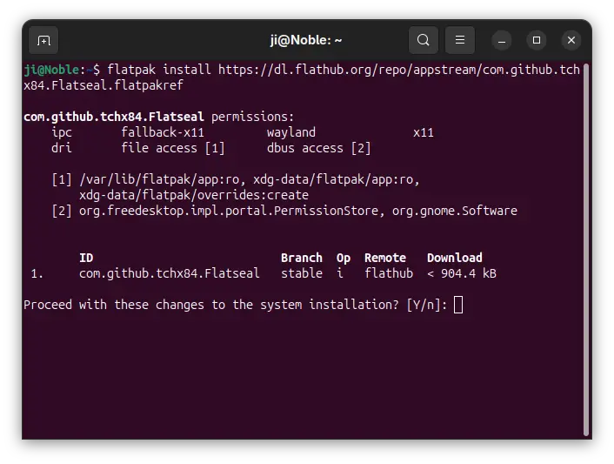The image size is (614, 464).
Task: Click the 'dbus access [2]' permission text
Action: [x=319, y=148]
